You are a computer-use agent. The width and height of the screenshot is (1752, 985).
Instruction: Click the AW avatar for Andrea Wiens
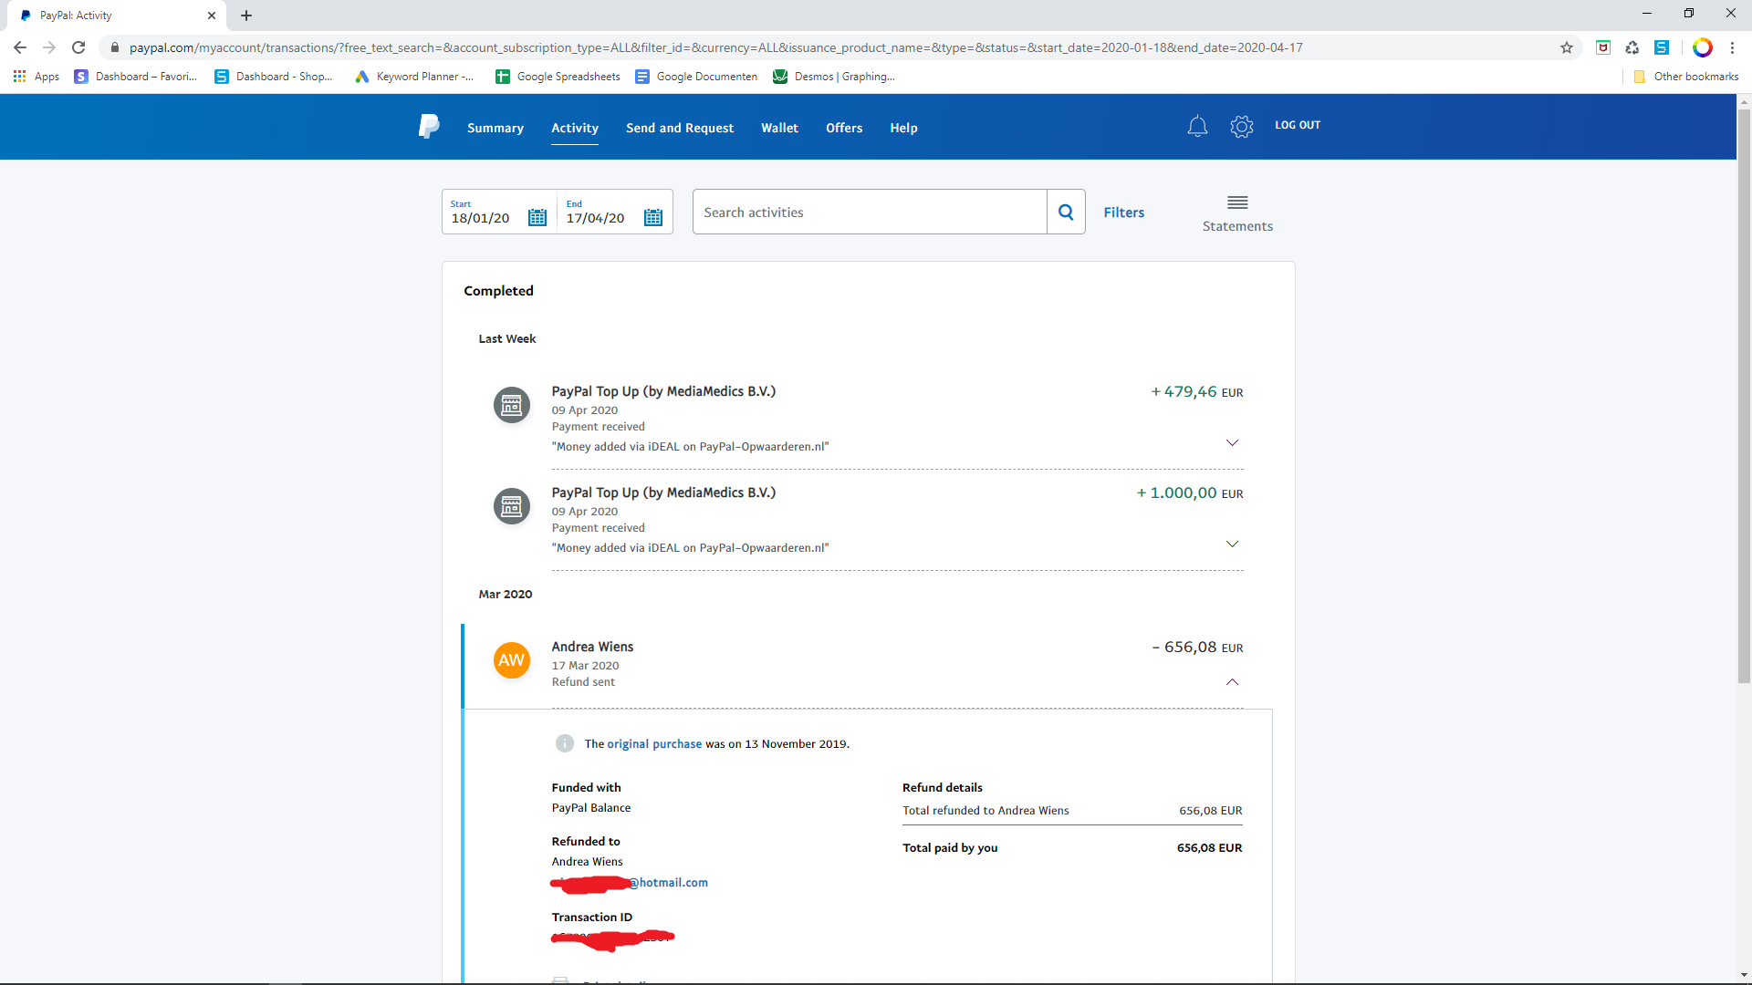click(512, 660)
